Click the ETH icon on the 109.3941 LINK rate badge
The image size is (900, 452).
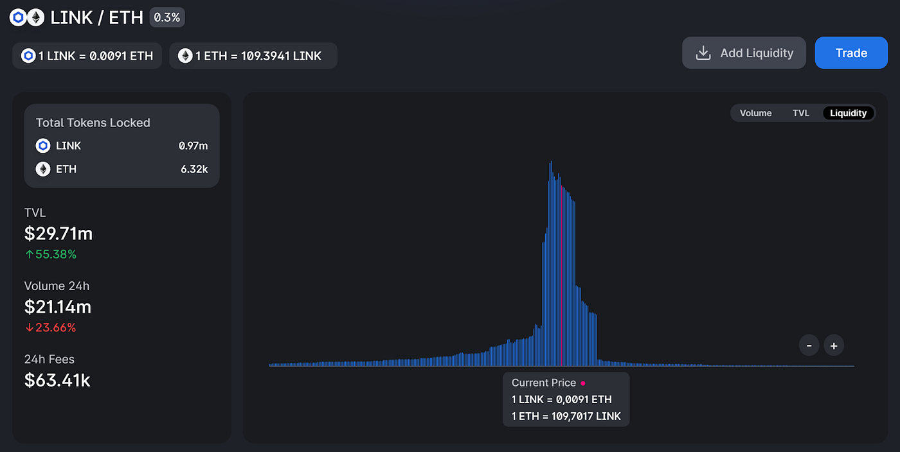pyautogui.click(x=185, y=56)
